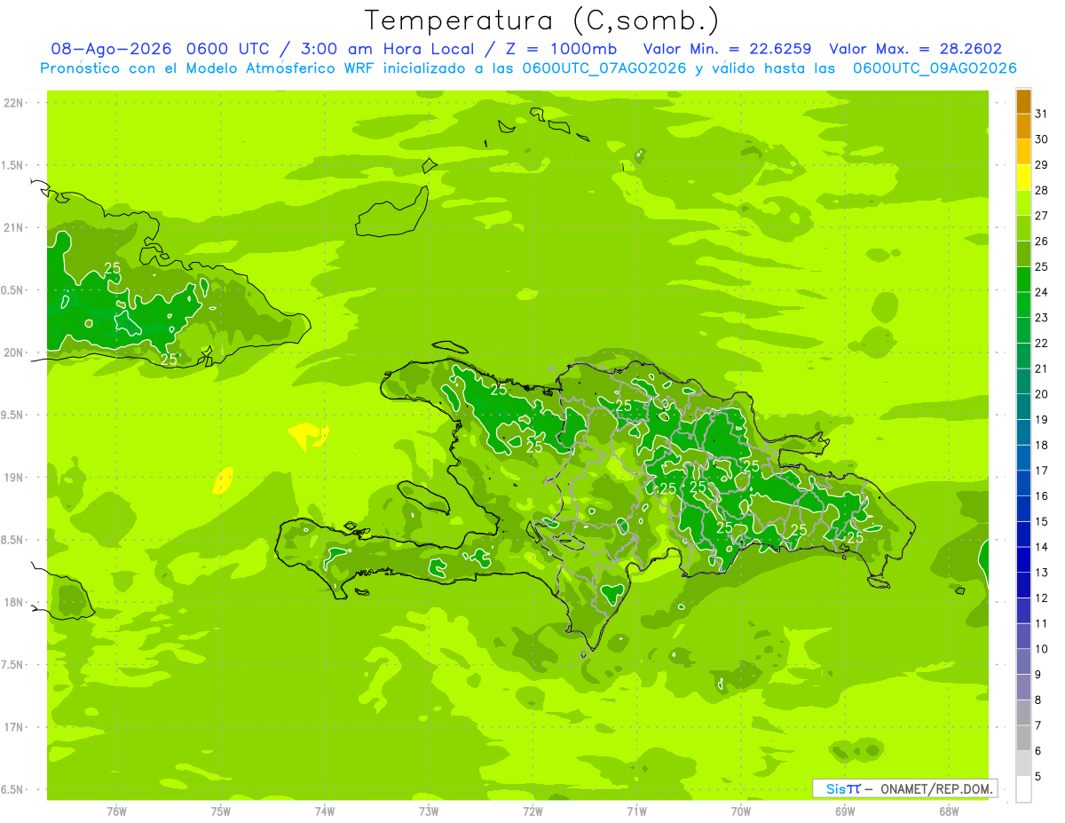Click the colorbar label "31"
The image size is (1065, 823).
click(1041, 114)
